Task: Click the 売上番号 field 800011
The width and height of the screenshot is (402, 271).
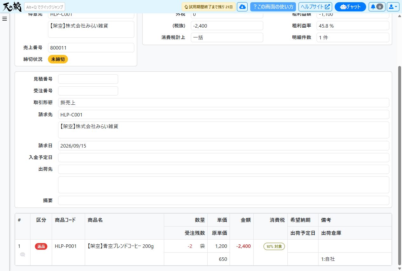Action: [91, 48]
